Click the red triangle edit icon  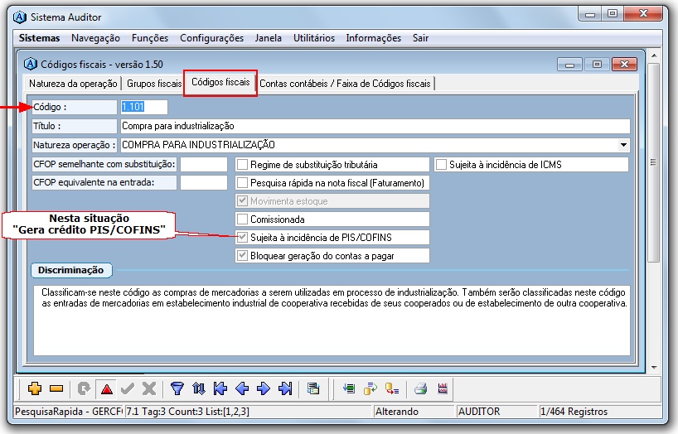(x=107, y=389)
